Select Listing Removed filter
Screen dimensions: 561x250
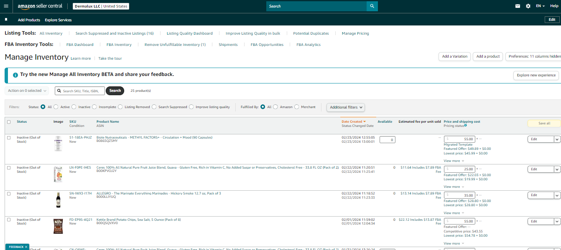(120, 107)
